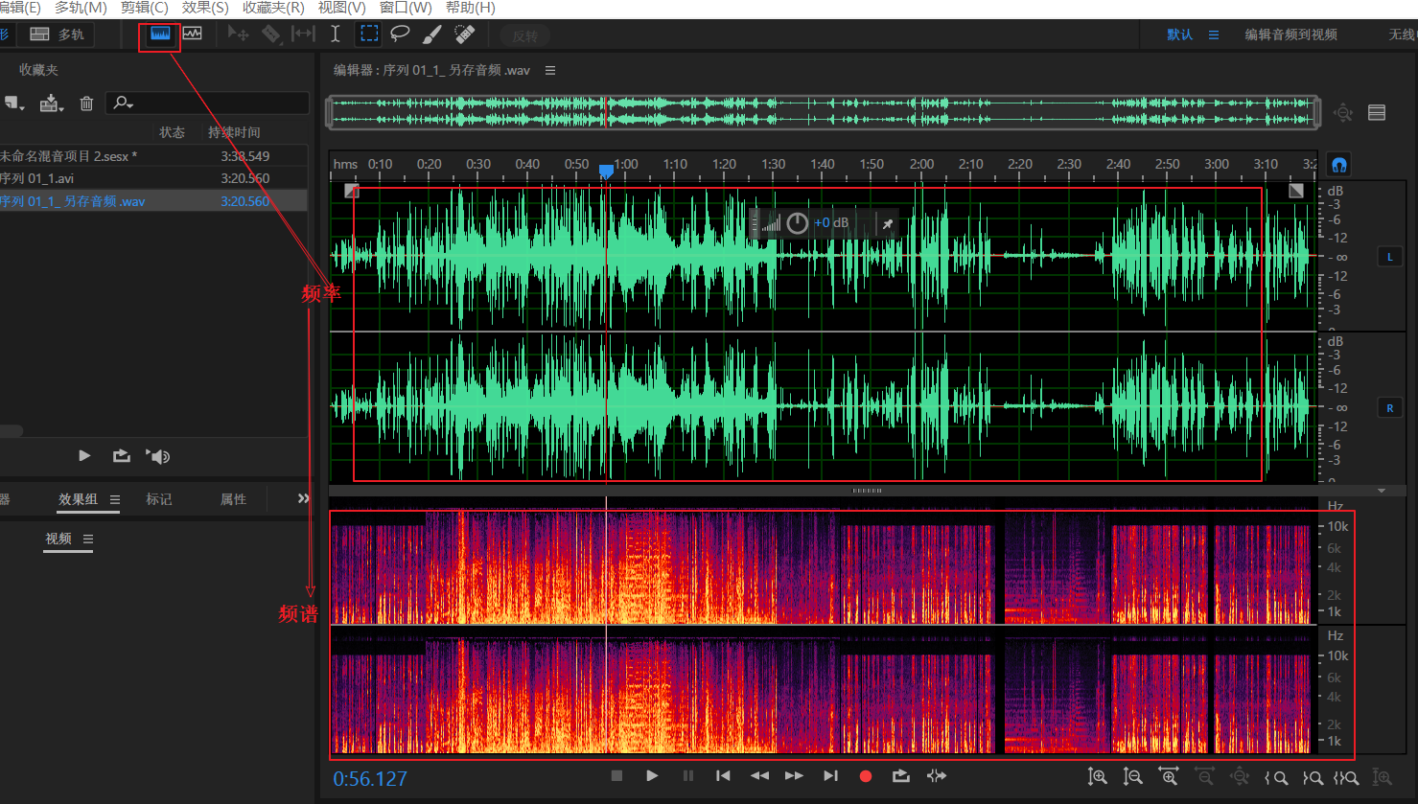
Task: Click the Fast Forward button
Action: (x=794, y=776)
